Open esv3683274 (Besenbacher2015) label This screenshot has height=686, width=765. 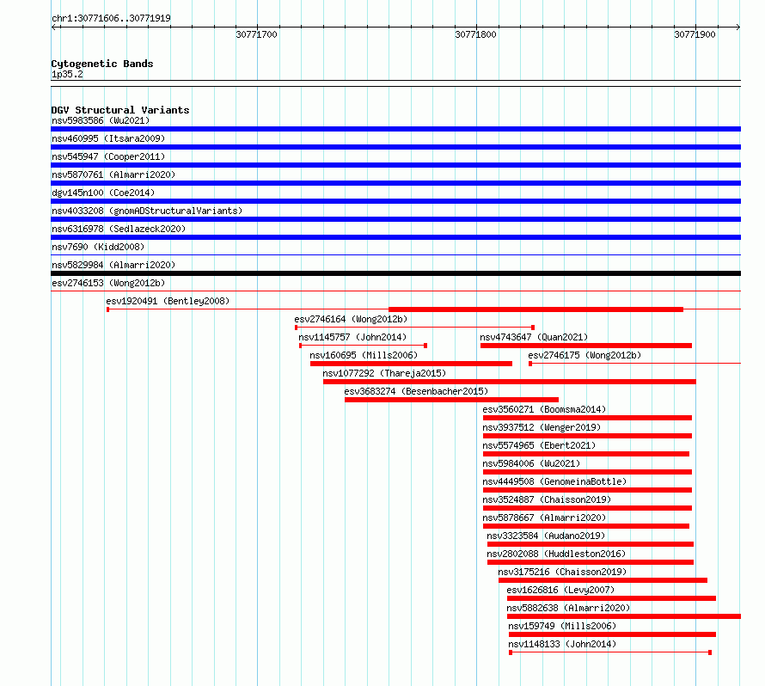[x=416, y=391]
